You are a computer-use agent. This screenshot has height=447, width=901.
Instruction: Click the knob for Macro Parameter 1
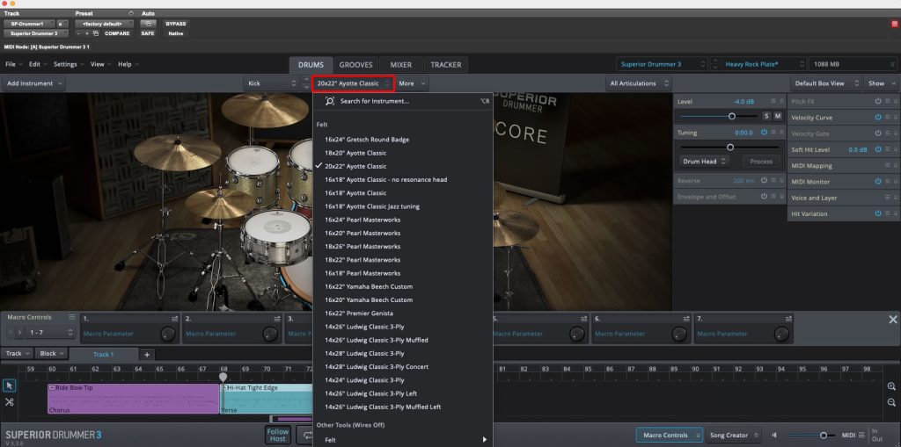coord(168,334)
